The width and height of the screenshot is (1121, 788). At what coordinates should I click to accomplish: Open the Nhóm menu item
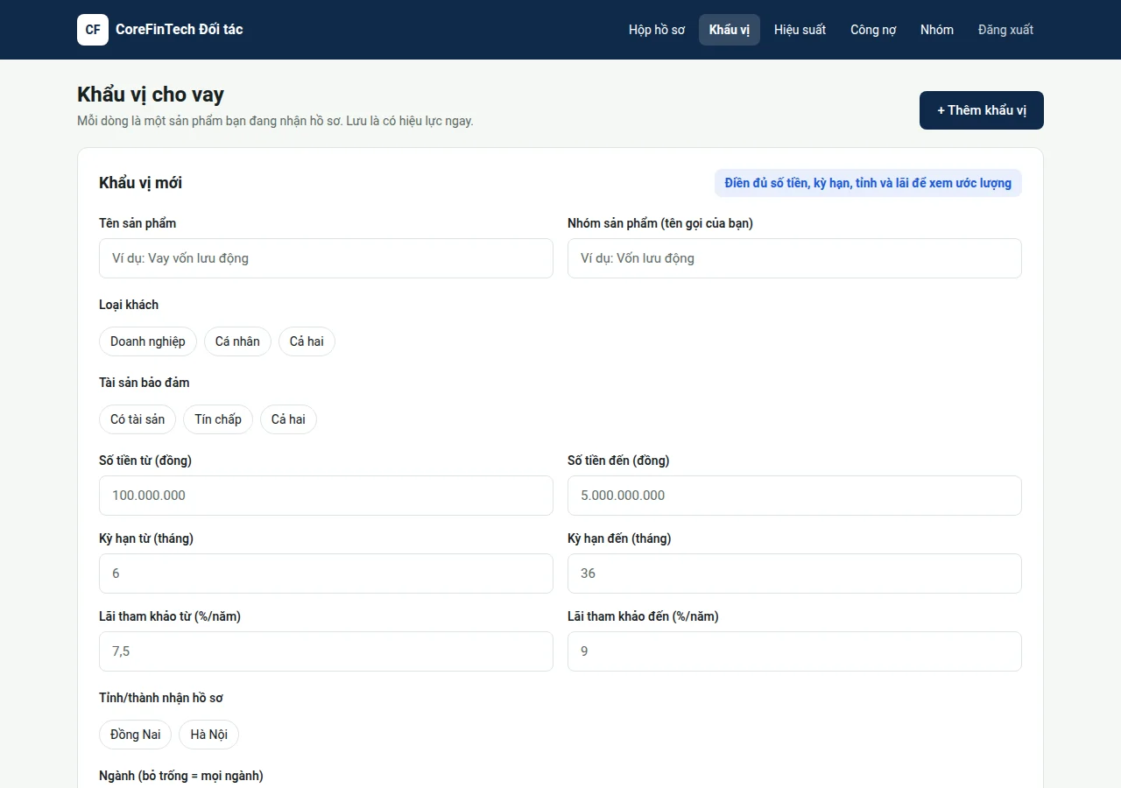(x=937, y=30)
